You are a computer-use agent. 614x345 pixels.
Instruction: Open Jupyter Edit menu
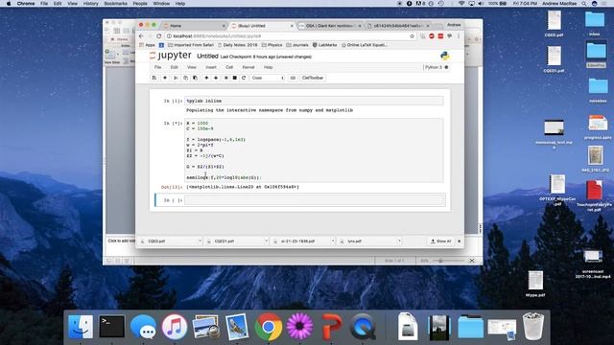point(174,67)
